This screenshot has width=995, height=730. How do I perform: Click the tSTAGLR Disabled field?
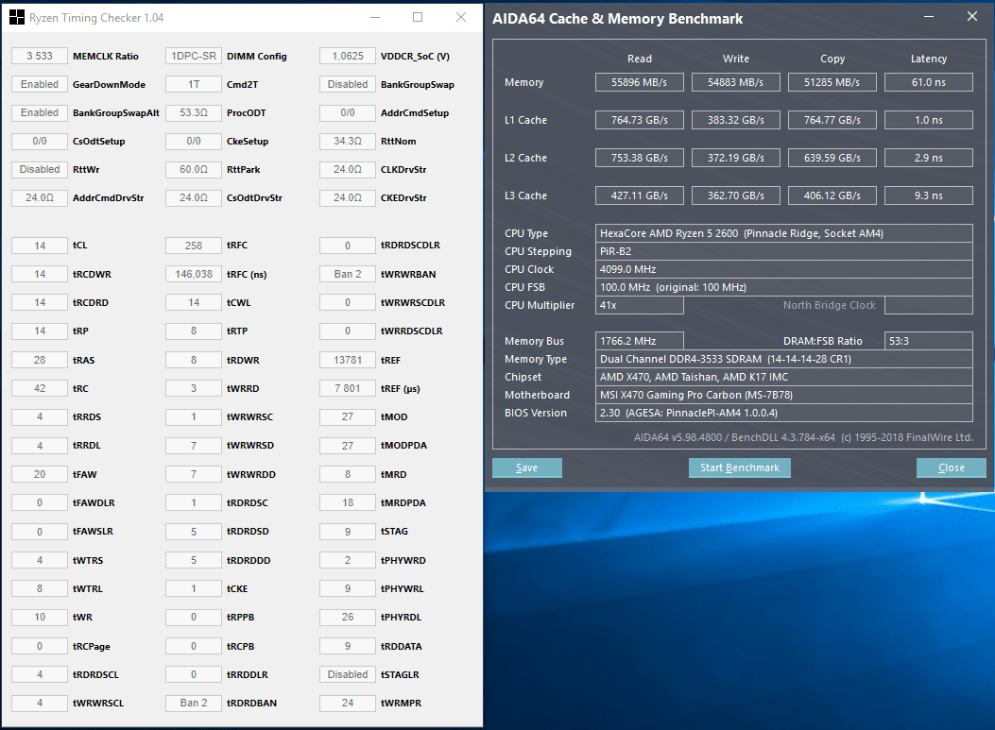pyautogui.click(x=348, y=674)
